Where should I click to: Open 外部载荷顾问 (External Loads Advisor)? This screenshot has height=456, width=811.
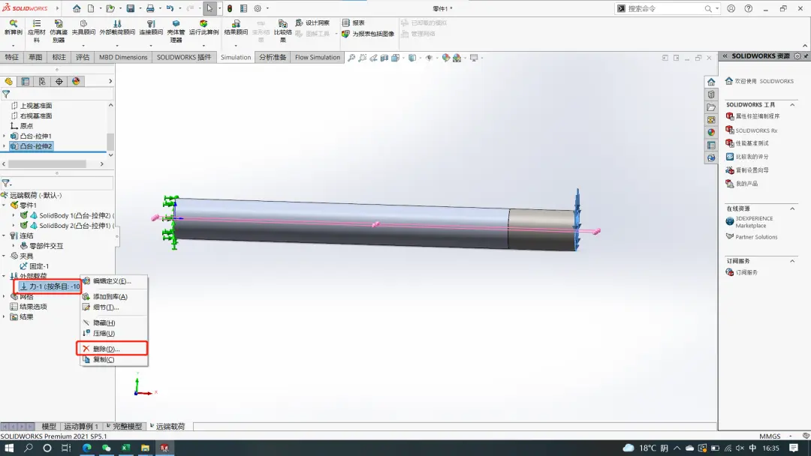click(x=117, y=27)
